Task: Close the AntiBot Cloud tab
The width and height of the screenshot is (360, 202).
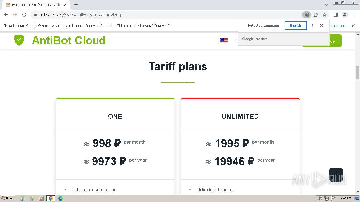Action: (x=65, y=5)
